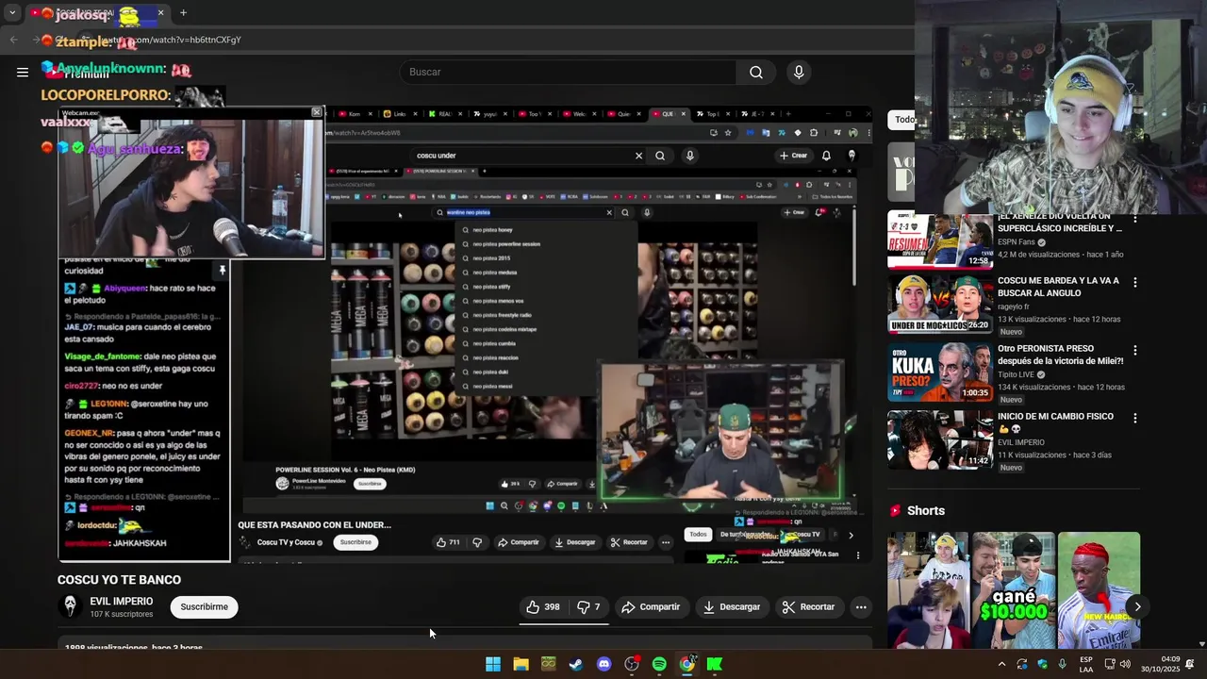This screenshot has width=1207, height=679.
Task: Click the Todos filter chip in the sidebar
Action: coord(904,120)
